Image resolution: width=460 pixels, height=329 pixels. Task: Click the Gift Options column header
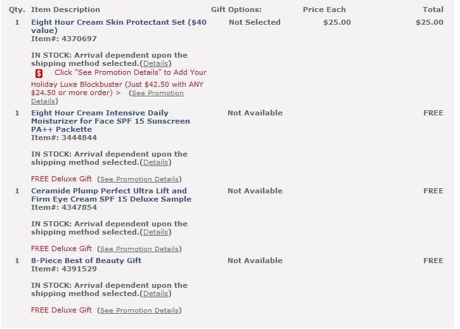[236, 10]
